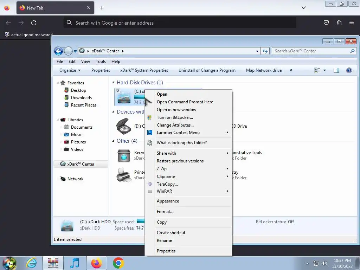Image resolution: width=360 pixels, height=270 pixels.
Task: Open the Pictures library
Action: click(x=78, y=142)
